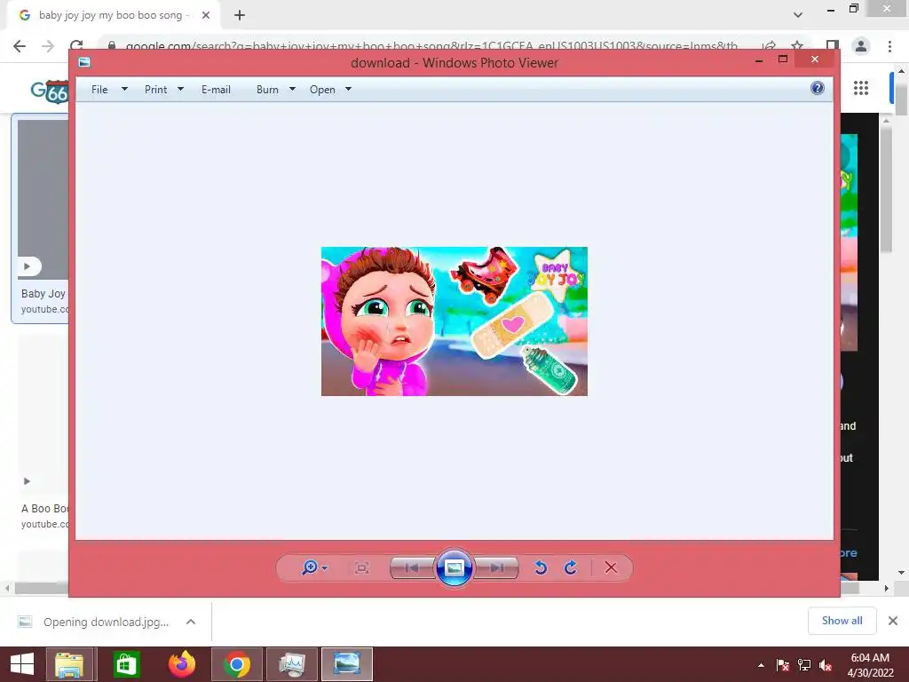Open a new Chrome tab
Viewport: 909px width, 682px height.
coord(240,15)
